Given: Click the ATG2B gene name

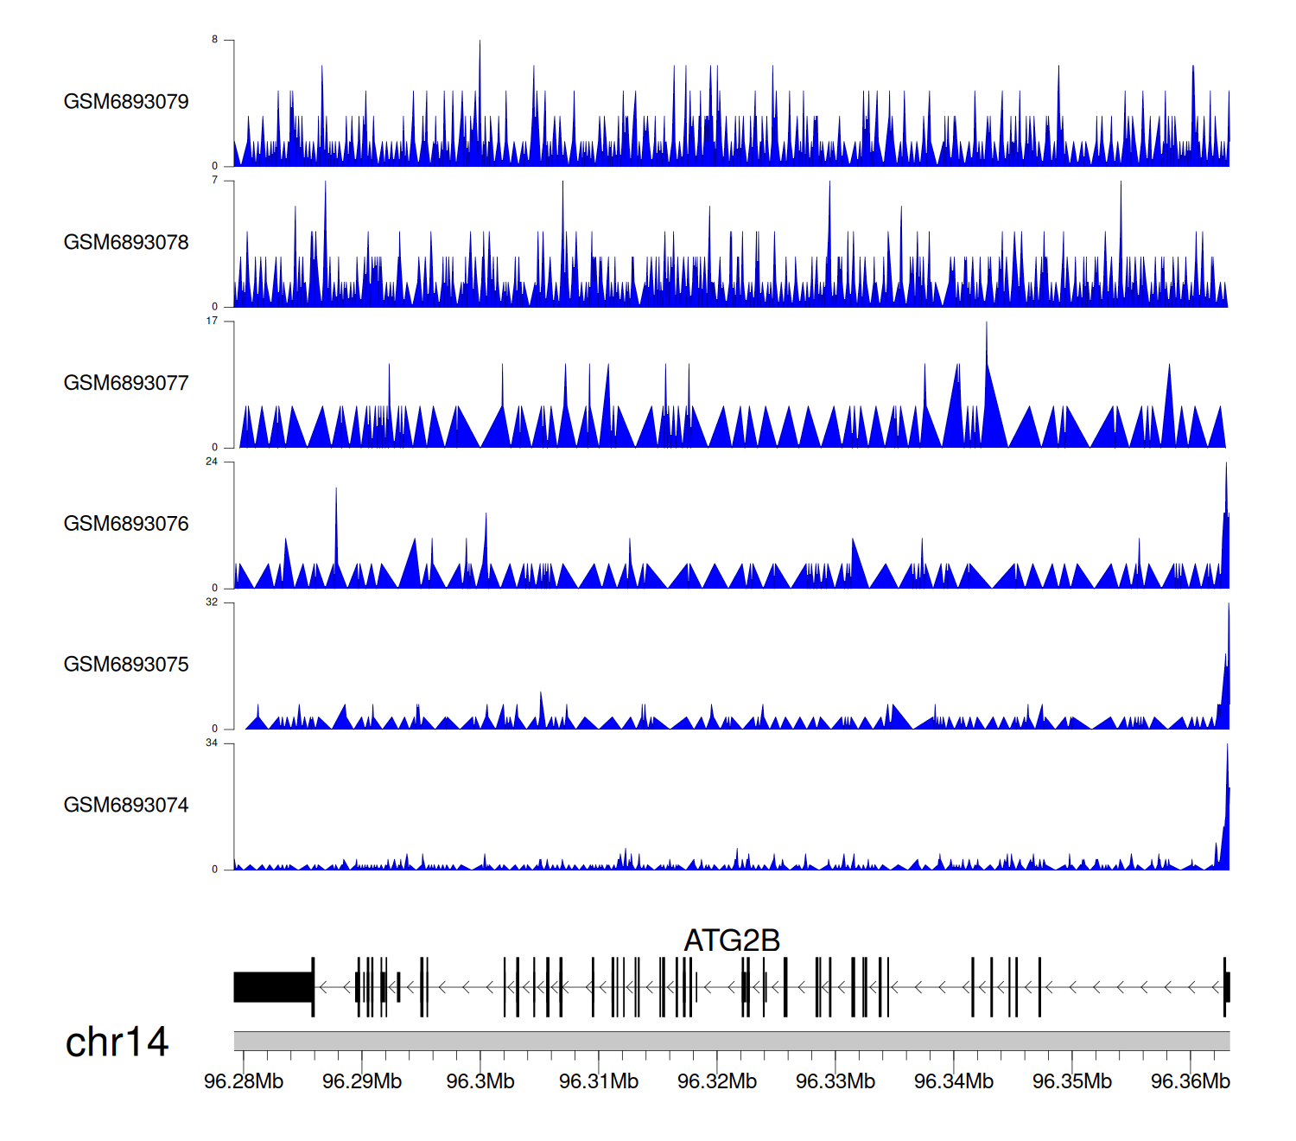Looking at the screenshot, I should 732,940.
